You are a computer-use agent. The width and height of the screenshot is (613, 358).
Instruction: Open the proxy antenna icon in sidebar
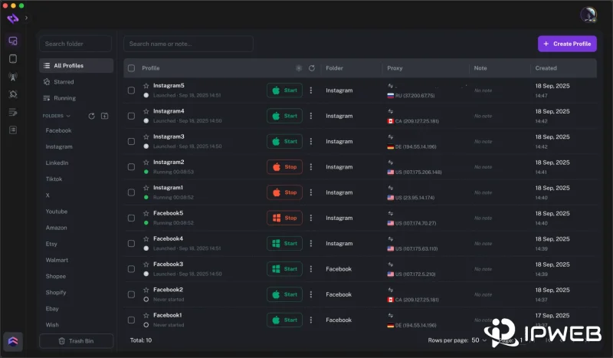point(13,77)
